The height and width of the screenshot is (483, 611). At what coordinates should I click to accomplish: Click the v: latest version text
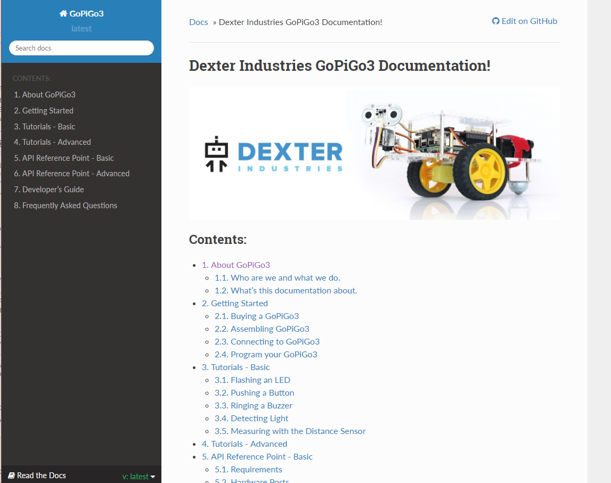coord(135,477)
